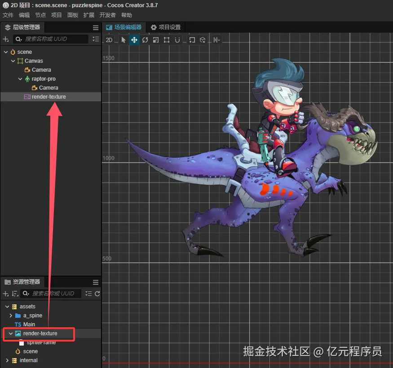Click the render-texture sprite icon in hierarchy
This screenshot has width=393, height=368.
(27, 97)
